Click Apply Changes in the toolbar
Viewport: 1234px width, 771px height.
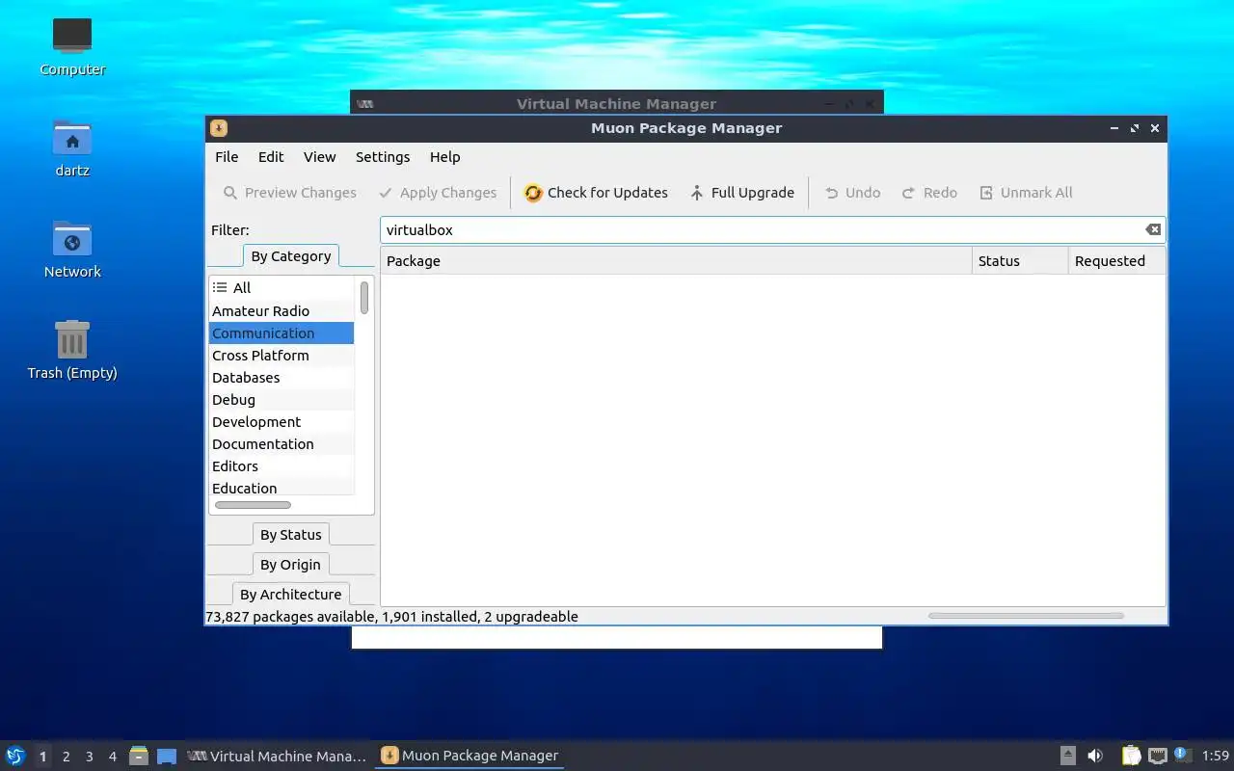click(437, 193)
